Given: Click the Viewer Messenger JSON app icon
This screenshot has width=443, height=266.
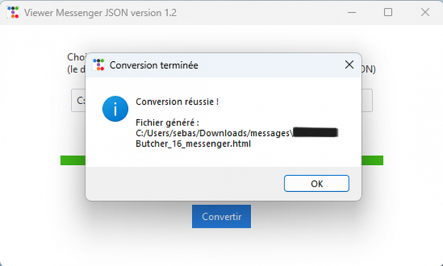Looking at the screenshot, I should [x=13, y=12].
